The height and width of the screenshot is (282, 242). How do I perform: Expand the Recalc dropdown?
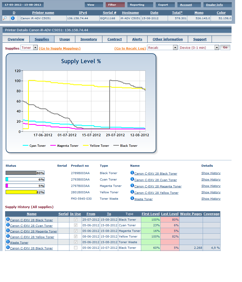tap(162, 48)
